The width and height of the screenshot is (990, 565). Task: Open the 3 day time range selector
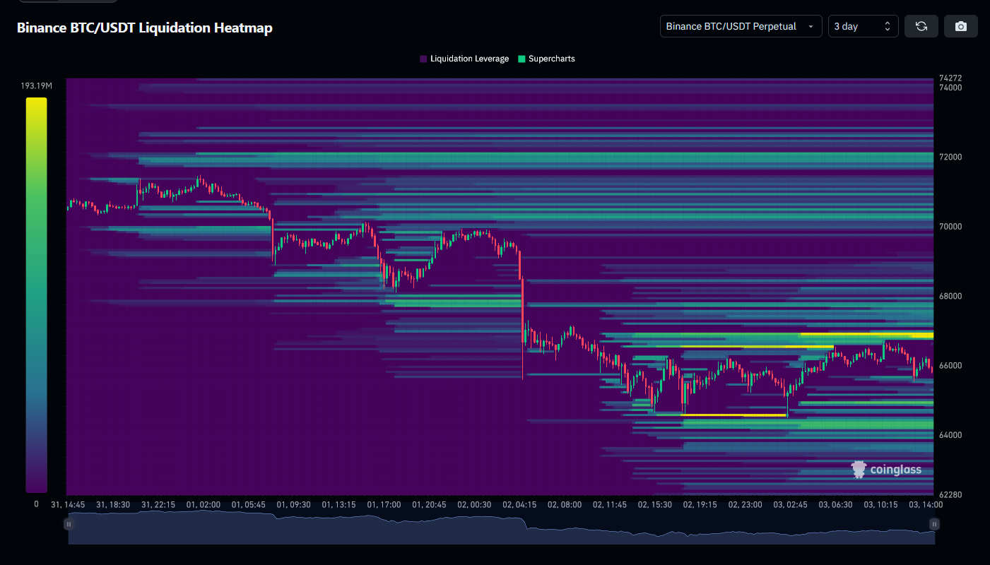coord(864,26)
